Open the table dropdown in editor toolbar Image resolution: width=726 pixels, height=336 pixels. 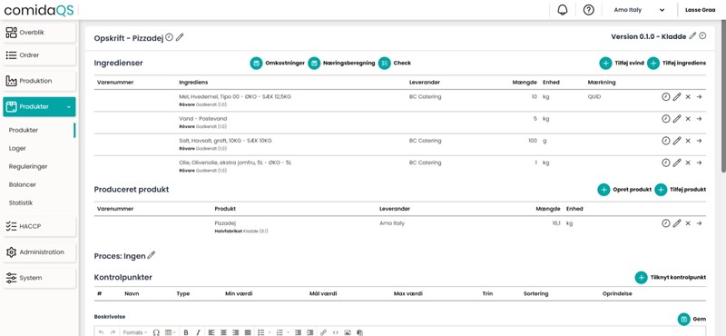170,332
